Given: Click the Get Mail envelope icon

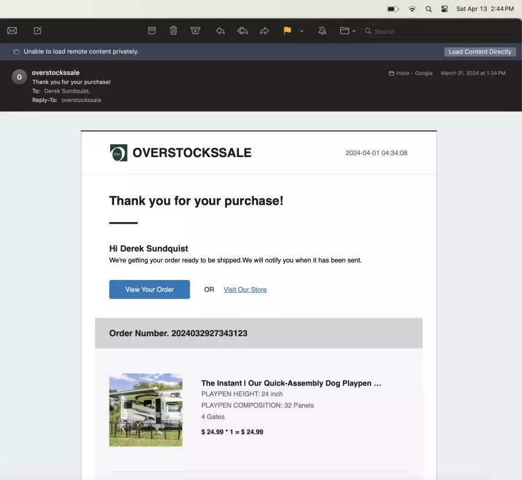Looking at the screenshot, I should 12,31.
